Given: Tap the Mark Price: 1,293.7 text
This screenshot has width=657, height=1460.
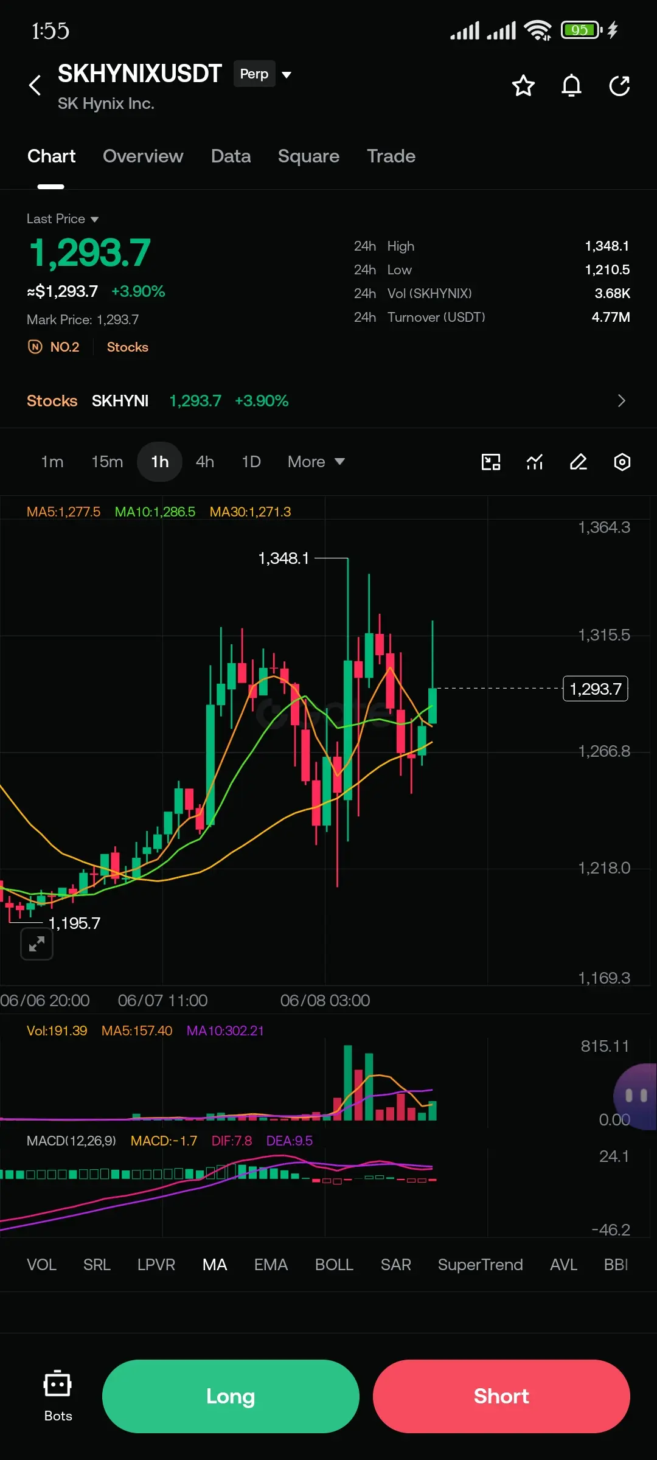Looking at the screenshot, I should (83, 319).
